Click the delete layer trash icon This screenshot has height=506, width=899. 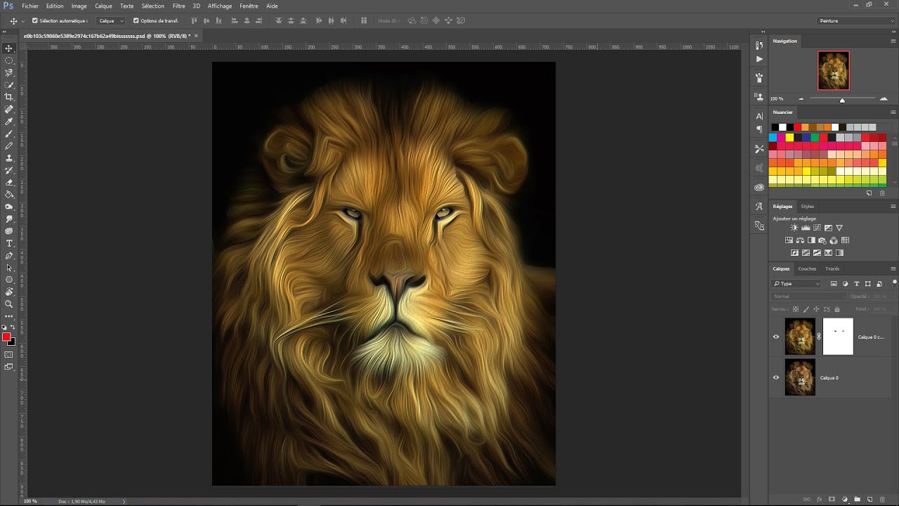(882, 500)
